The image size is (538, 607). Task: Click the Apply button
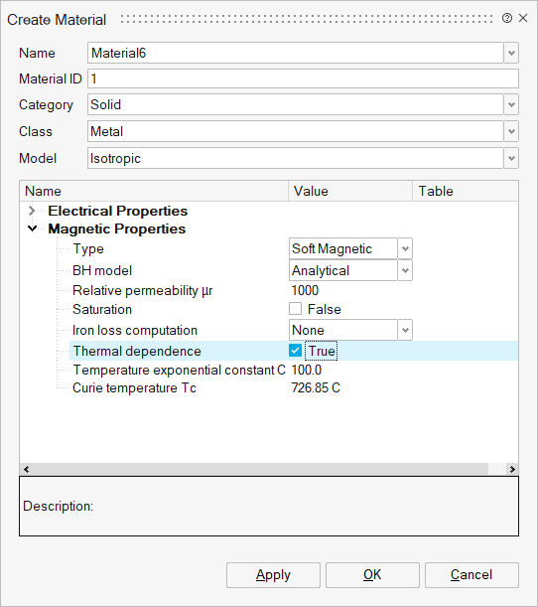(x=273, y=575)
